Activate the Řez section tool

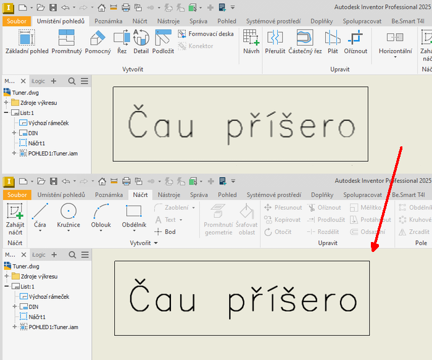click(122, 42)
